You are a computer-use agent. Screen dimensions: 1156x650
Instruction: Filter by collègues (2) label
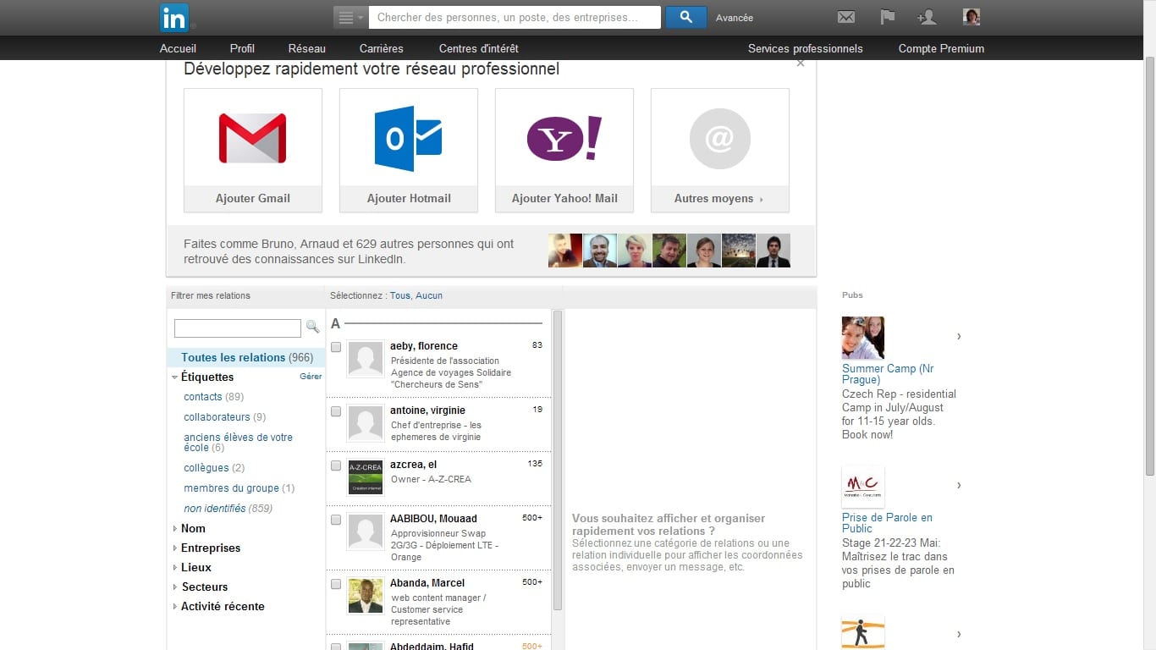point(214,467)
